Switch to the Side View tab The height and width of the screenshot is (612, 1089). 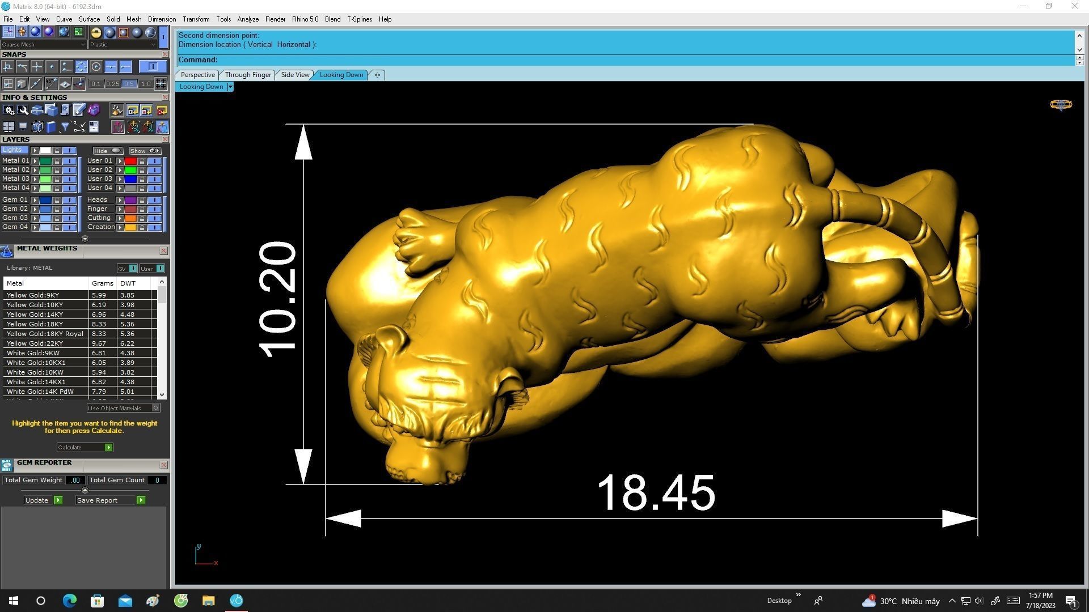(295, 75)
